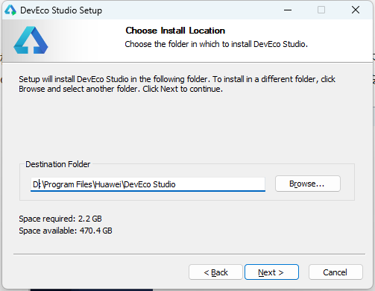Click the 'Setup will install DevEco Studio' instructions

coord(177,84)
